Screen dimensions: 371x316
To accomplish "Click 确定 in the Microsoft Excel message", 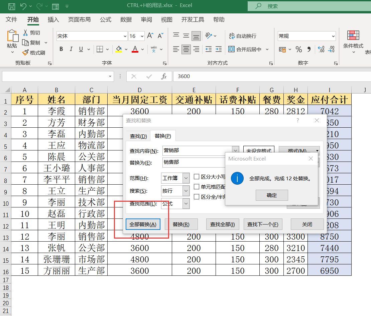I will (272, 195).
